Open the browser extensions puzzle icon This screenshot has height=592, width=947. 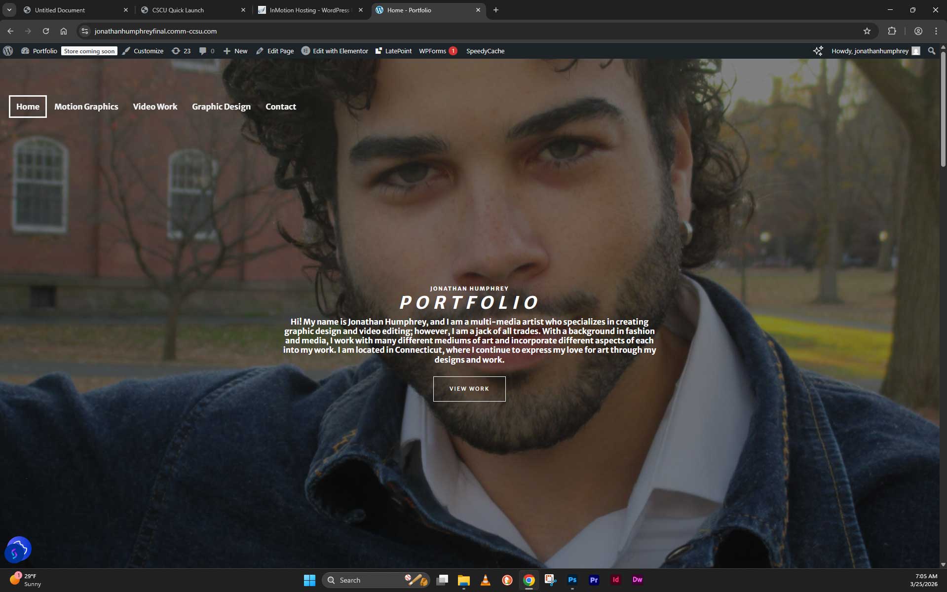pyautogui.click(x=891, y=31)
